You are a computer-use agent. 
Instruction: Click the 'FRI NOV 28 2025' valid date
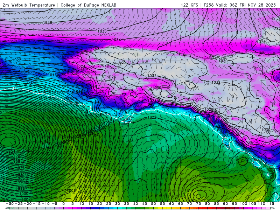click(x=258, y=5)
